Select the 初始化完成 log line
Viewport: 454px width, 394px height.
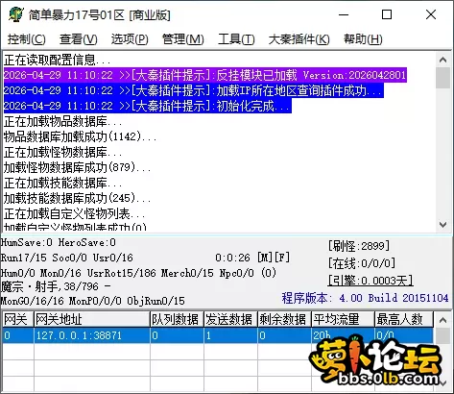(148, 106)
